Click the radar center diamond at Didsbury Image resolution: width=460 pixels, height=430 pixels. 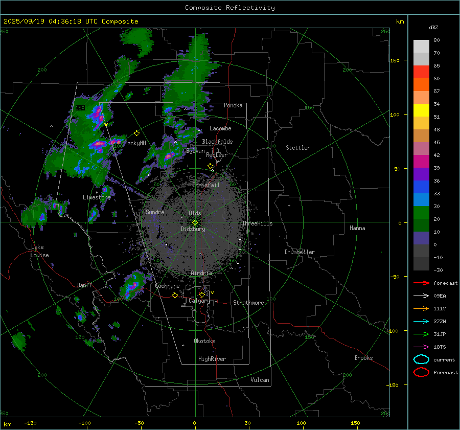[x=195, y=222]
